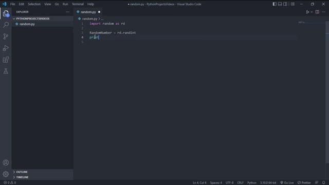This screenshot has height=185, width=329.
Task: Open the Help menu
Action: pos(90,4)
